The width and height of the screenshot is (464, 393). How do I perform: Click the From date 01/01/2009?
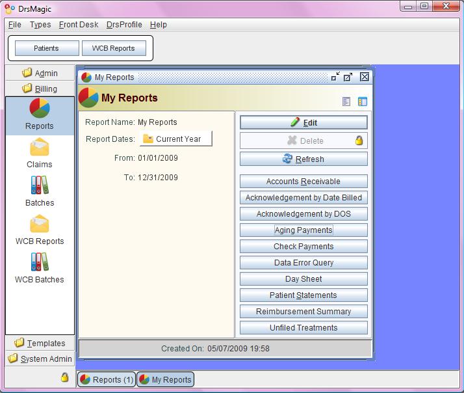pyautogui.click(x=158, y=157)
